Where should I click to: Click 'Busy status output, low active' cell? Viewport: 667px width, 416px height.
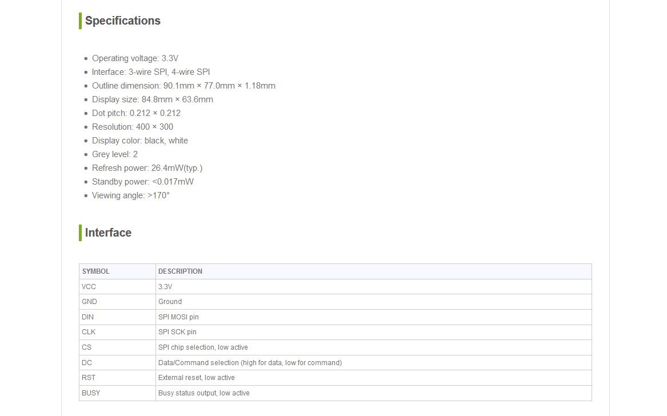coord(373,393)
